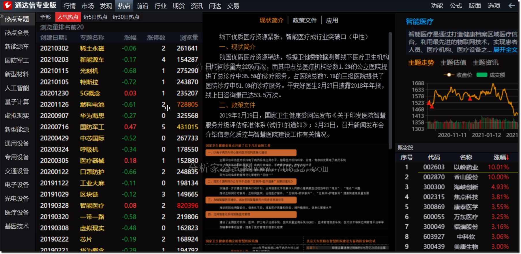Viewport: 521px width, 254px height.
Task: Open stock 603927 中科软
Action: point(457,237)
